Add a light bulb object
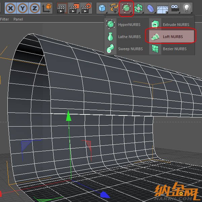The width and height of the screenshot is (202, 202). (x=187, y=8)
